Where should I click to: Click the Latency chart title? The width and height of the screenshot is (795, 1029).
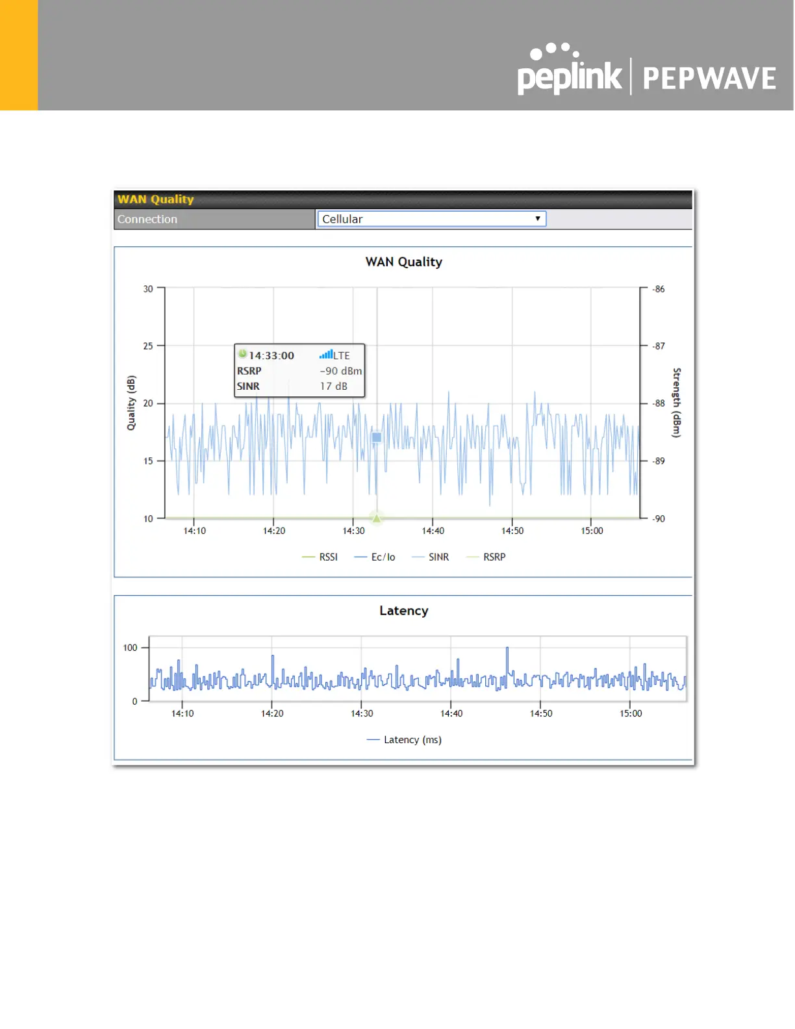[404, 611]
